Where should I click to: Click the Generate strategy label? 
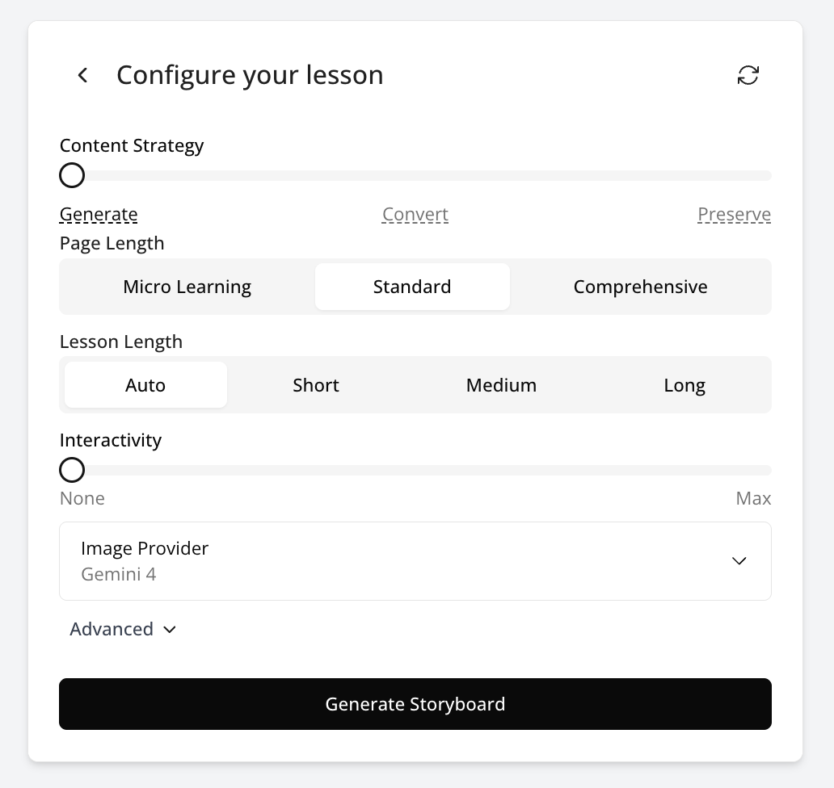pos(99,215)
